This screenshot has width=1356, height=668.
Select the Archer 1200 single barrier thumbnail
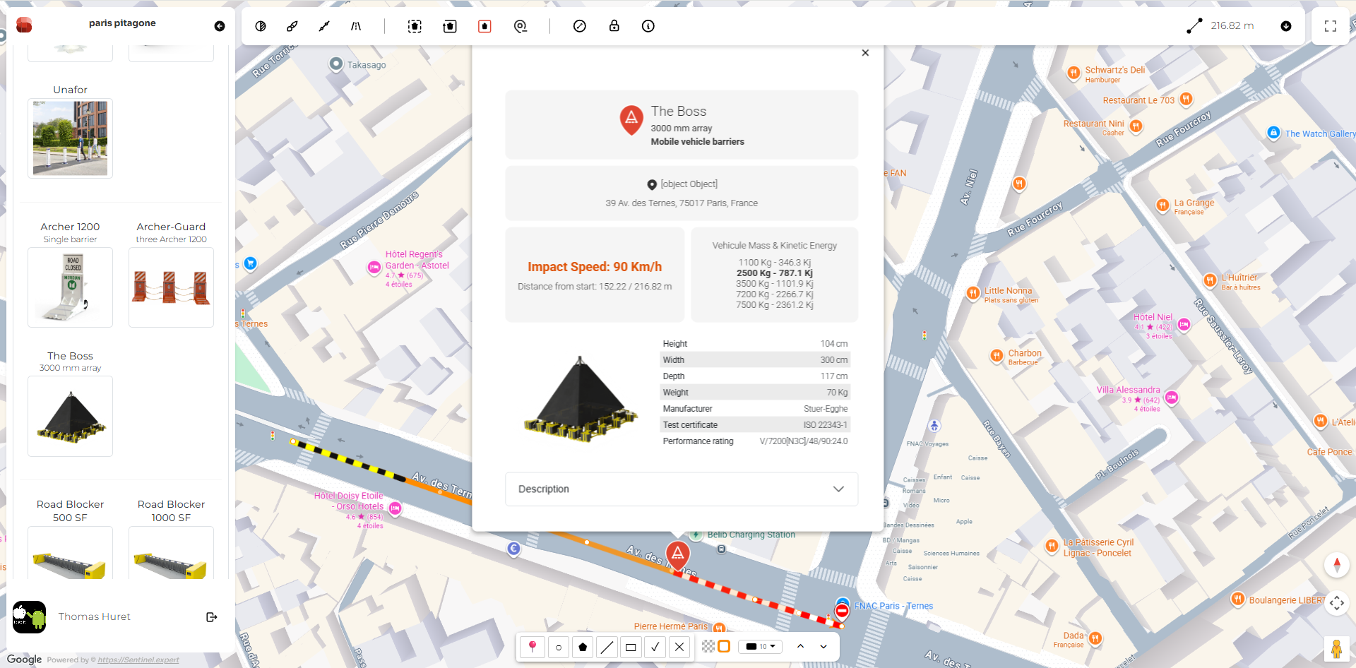coord(70,287)
